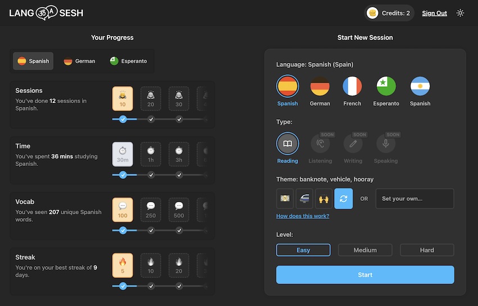This screenshot has width=478, height=306.
Task: Set level to Hard
Action: [427, 250]
